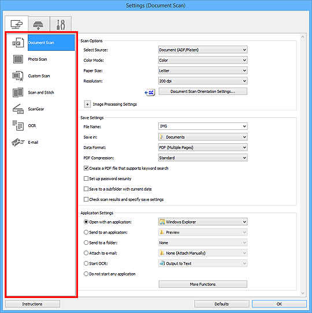Open the Save in dropdown
Image resolution: width=312 pixels, height=313 pixels.
203,137
